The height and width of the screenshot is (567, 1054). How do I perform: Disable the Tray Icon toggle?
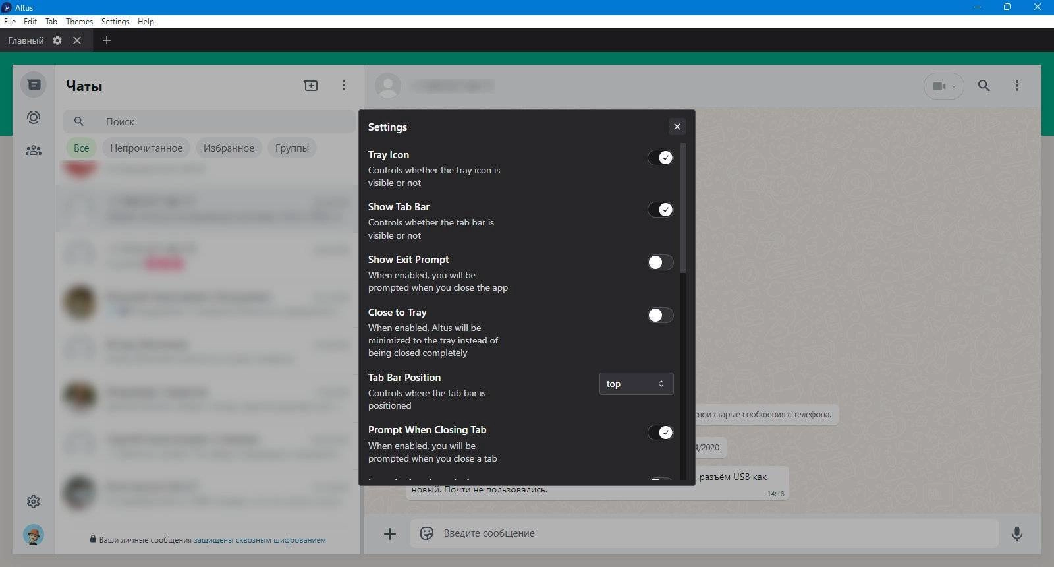(660, 157)
